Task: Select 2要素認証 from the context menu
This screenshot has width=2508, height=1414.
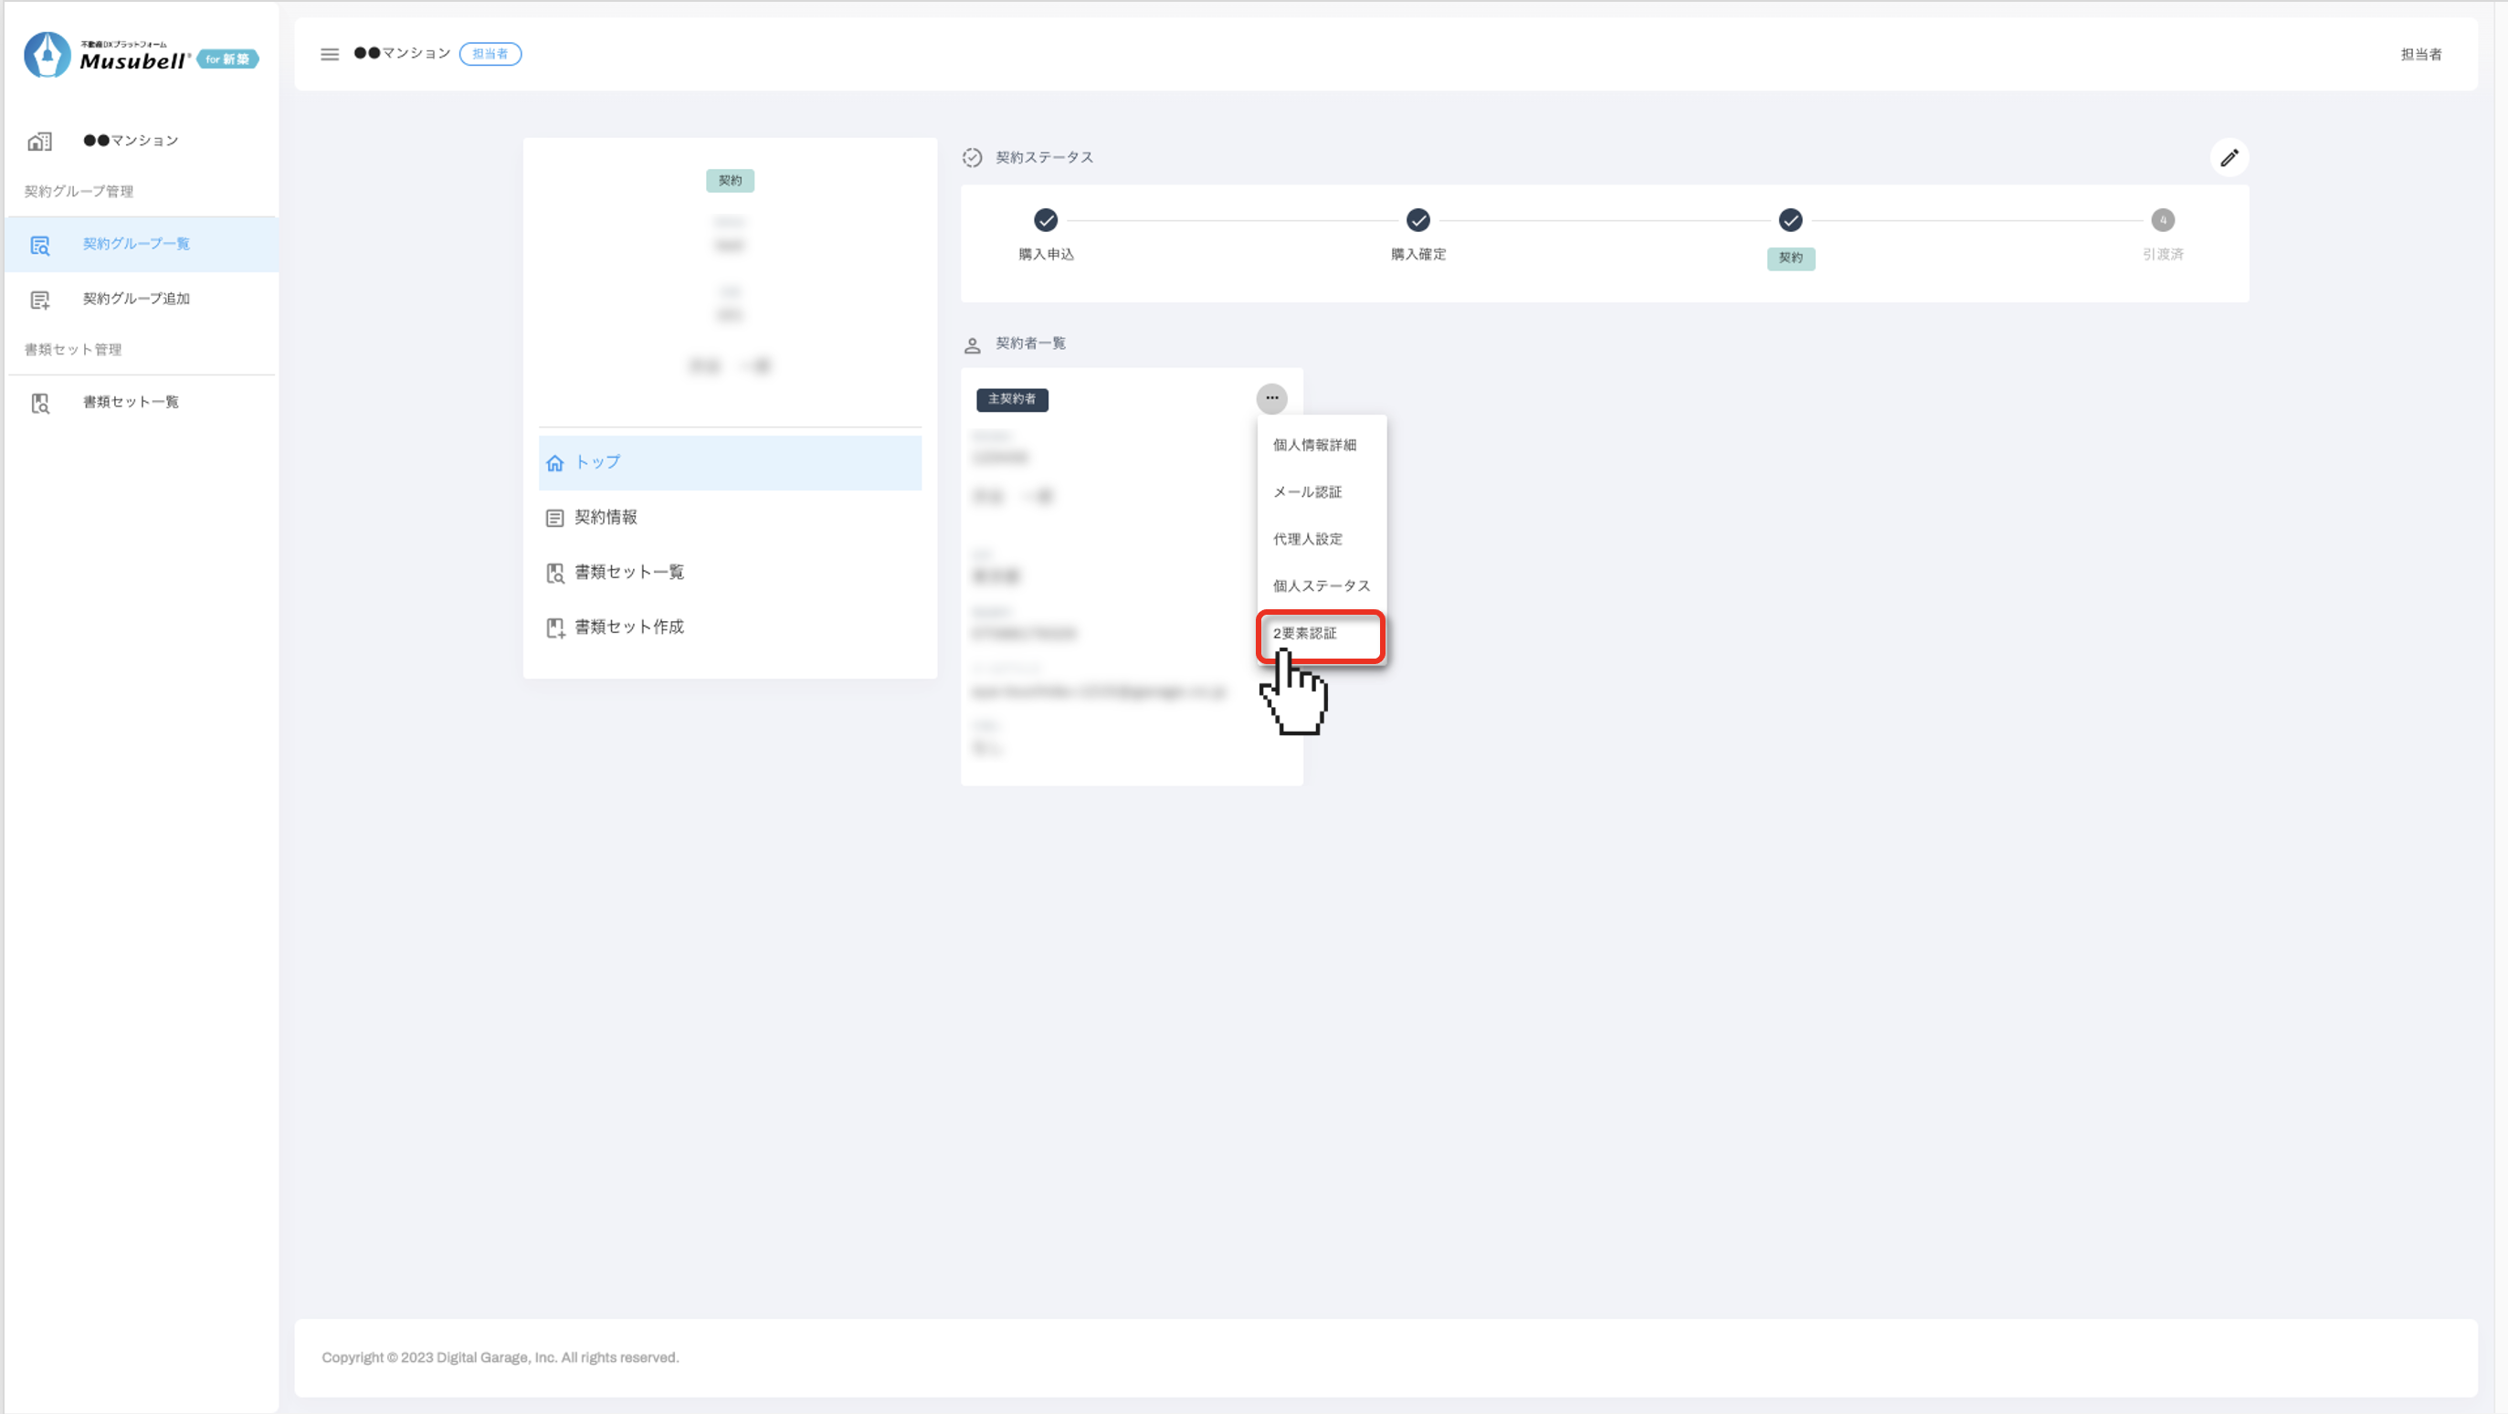Action: click(x=1304, y=634)
